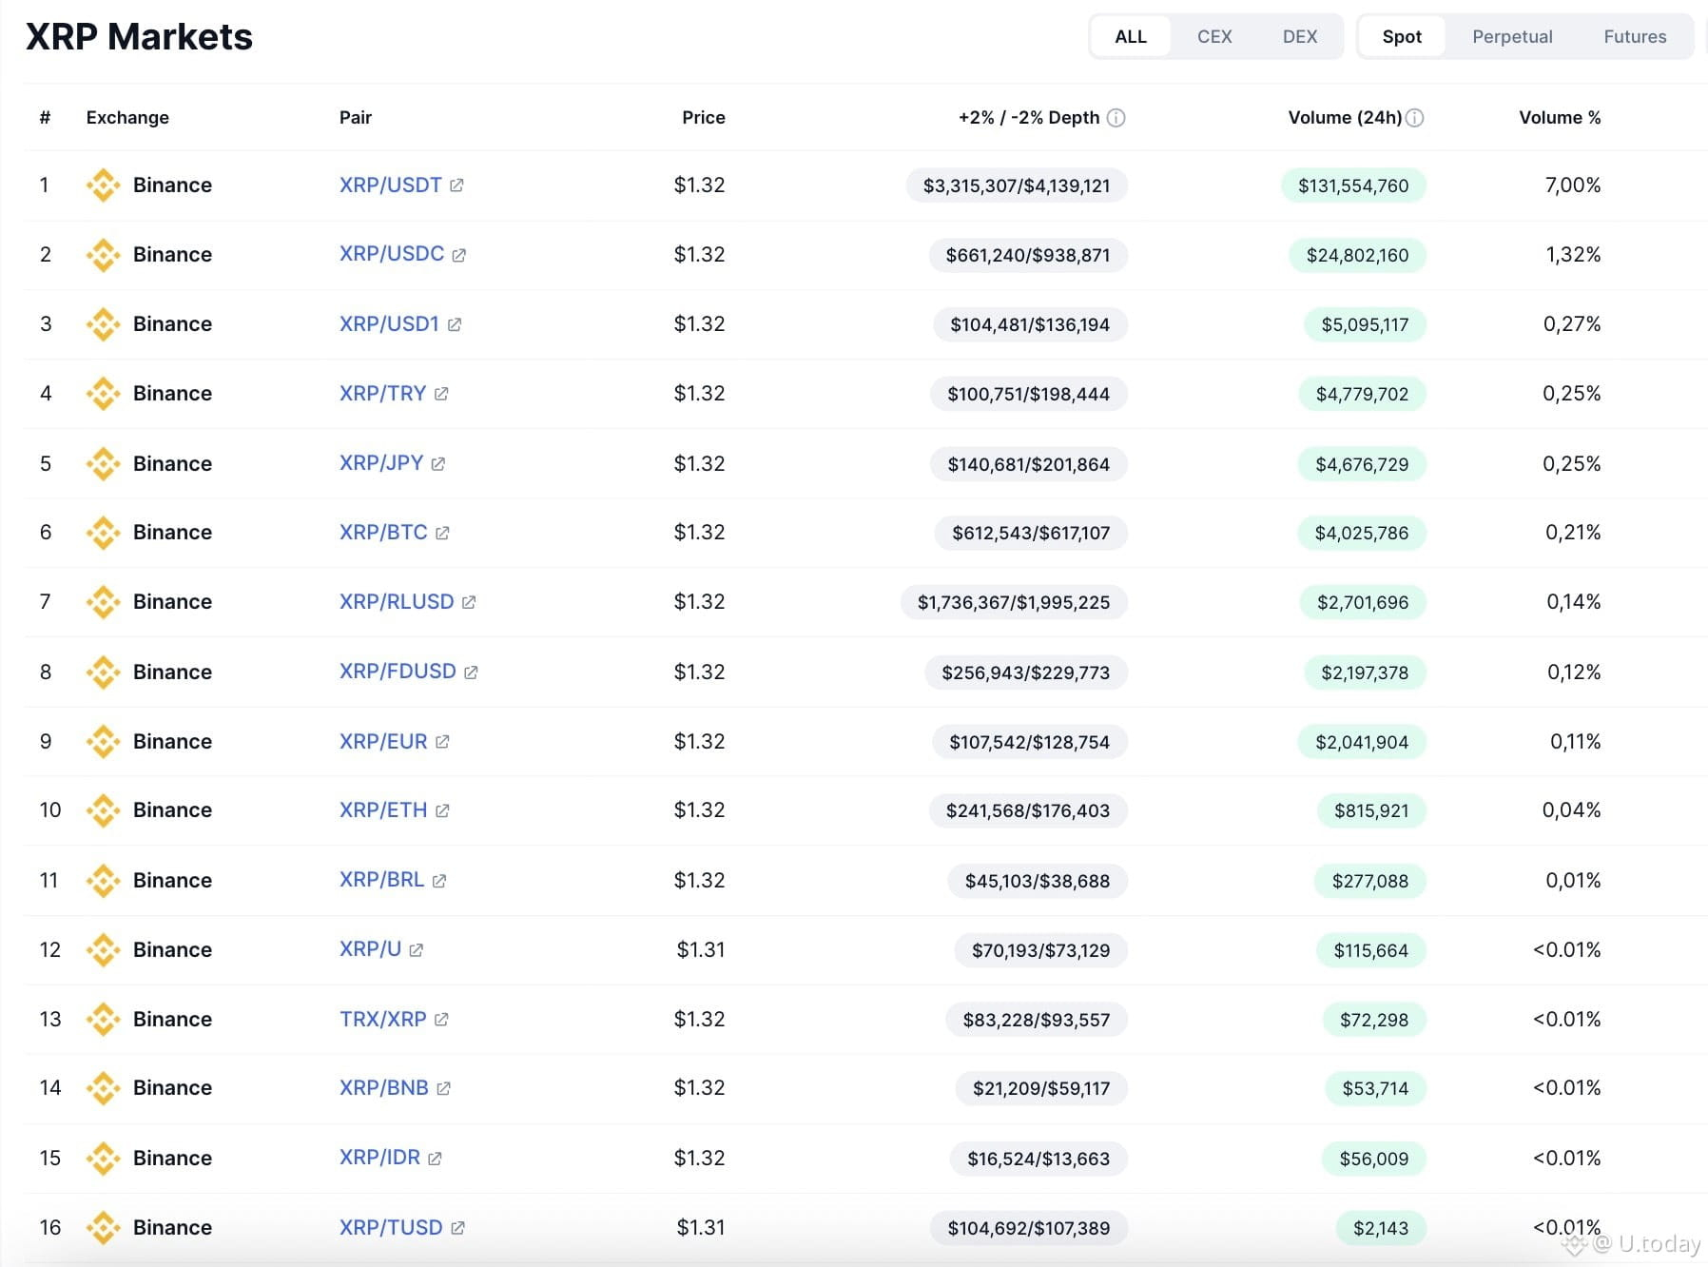This screenshot has width=1708, height=1267.
Task: Sort by the Price column header
Action: pos(704,118)
